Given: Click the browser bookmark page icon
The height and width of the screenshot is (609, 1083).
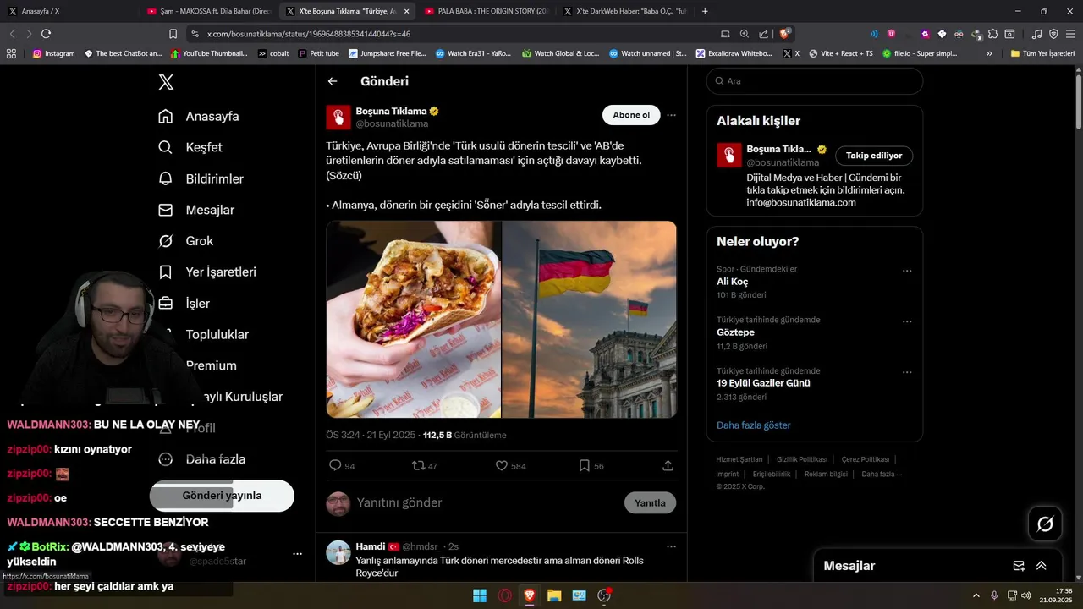Looking at the screenshot, I should coord(173,34).
